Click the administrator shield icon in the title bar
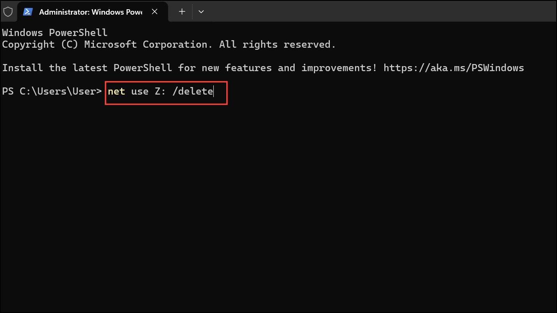 pos(8,12)
